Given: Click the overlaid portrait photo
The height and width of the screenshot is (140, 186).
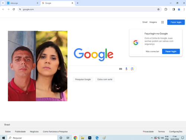Looking at the screenshot, I should (38, 66).
